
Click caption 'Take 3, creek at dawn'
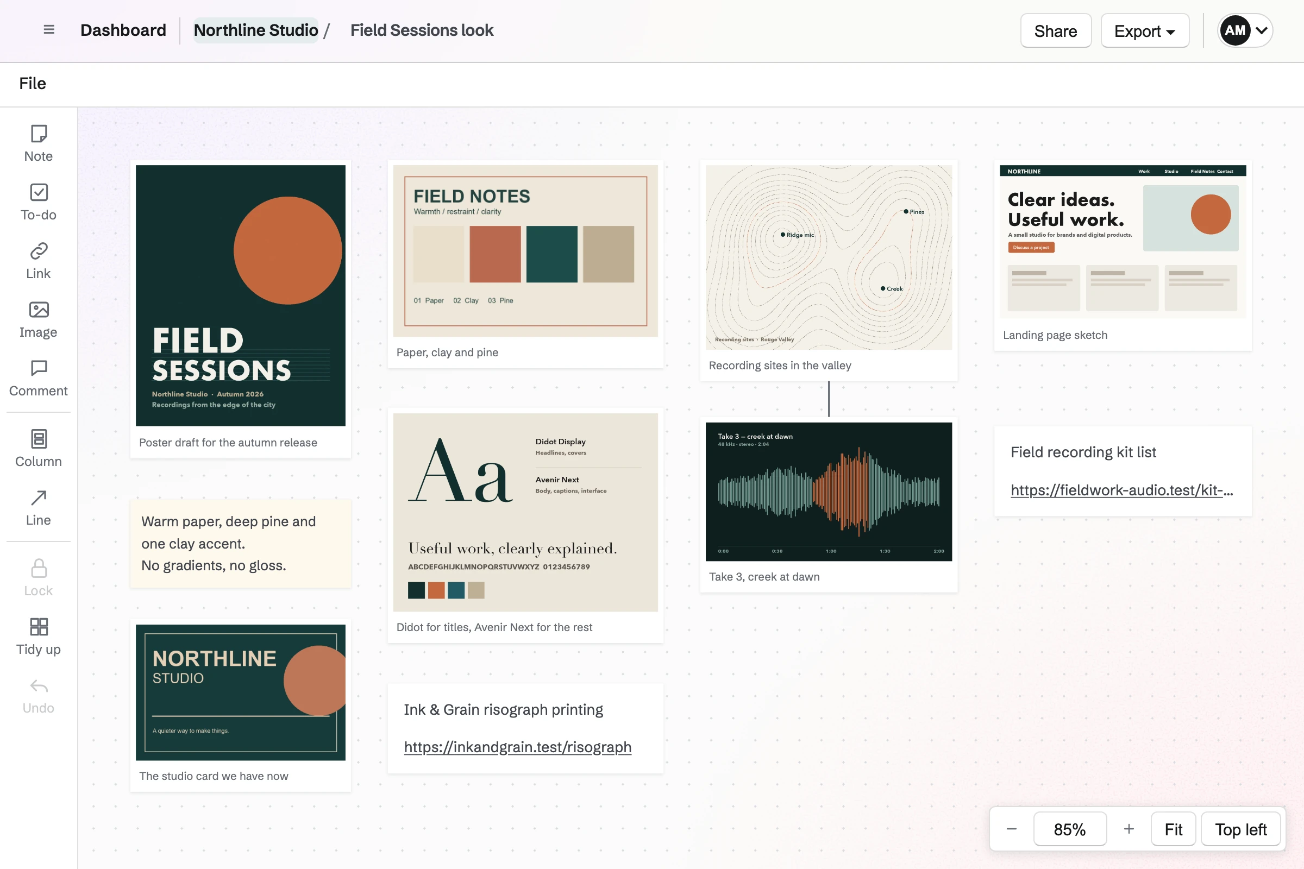tap(764, 577)
